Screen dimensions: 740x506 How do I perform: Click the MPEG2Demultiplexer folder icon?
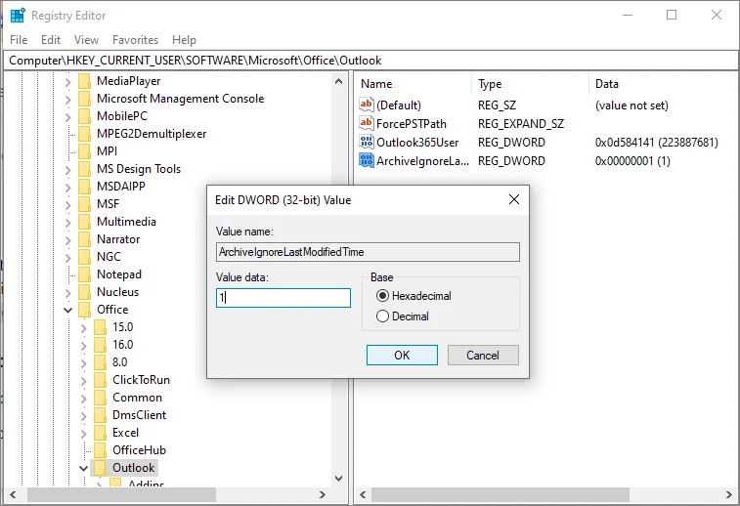click(x=85, y=134)
